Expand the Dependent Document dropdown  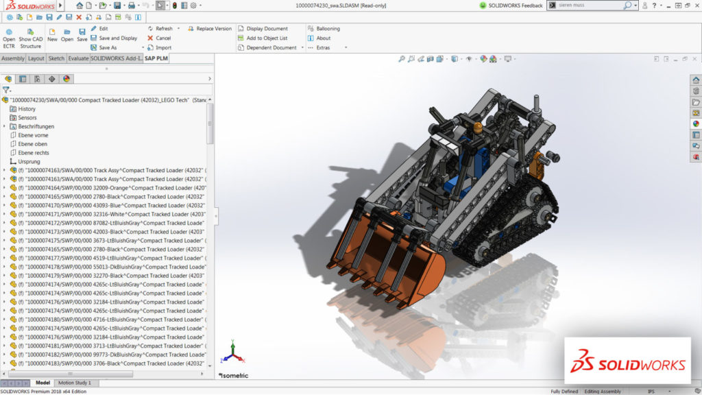302,47
